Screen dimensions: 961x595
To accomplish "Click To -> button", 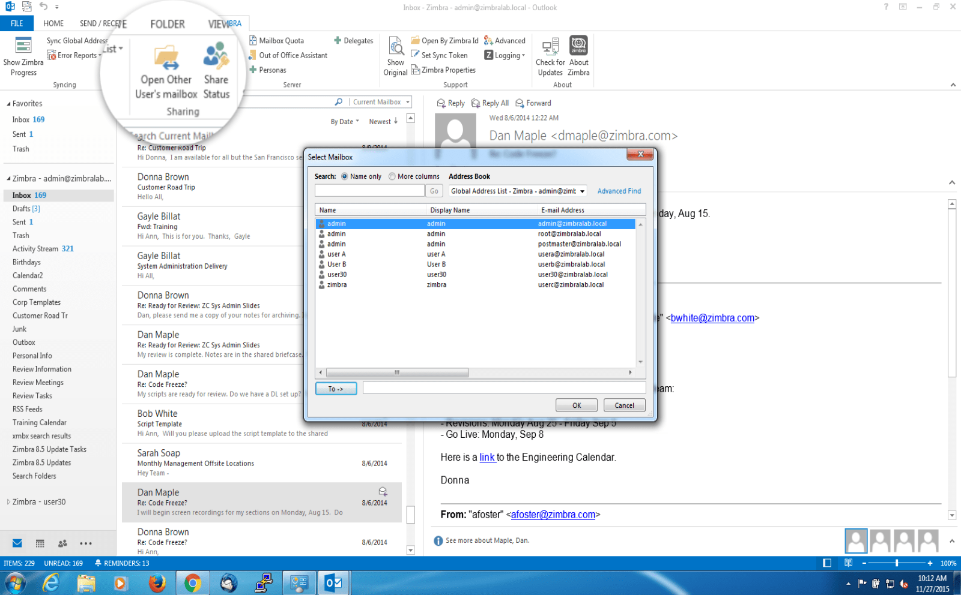I will 336,389.
